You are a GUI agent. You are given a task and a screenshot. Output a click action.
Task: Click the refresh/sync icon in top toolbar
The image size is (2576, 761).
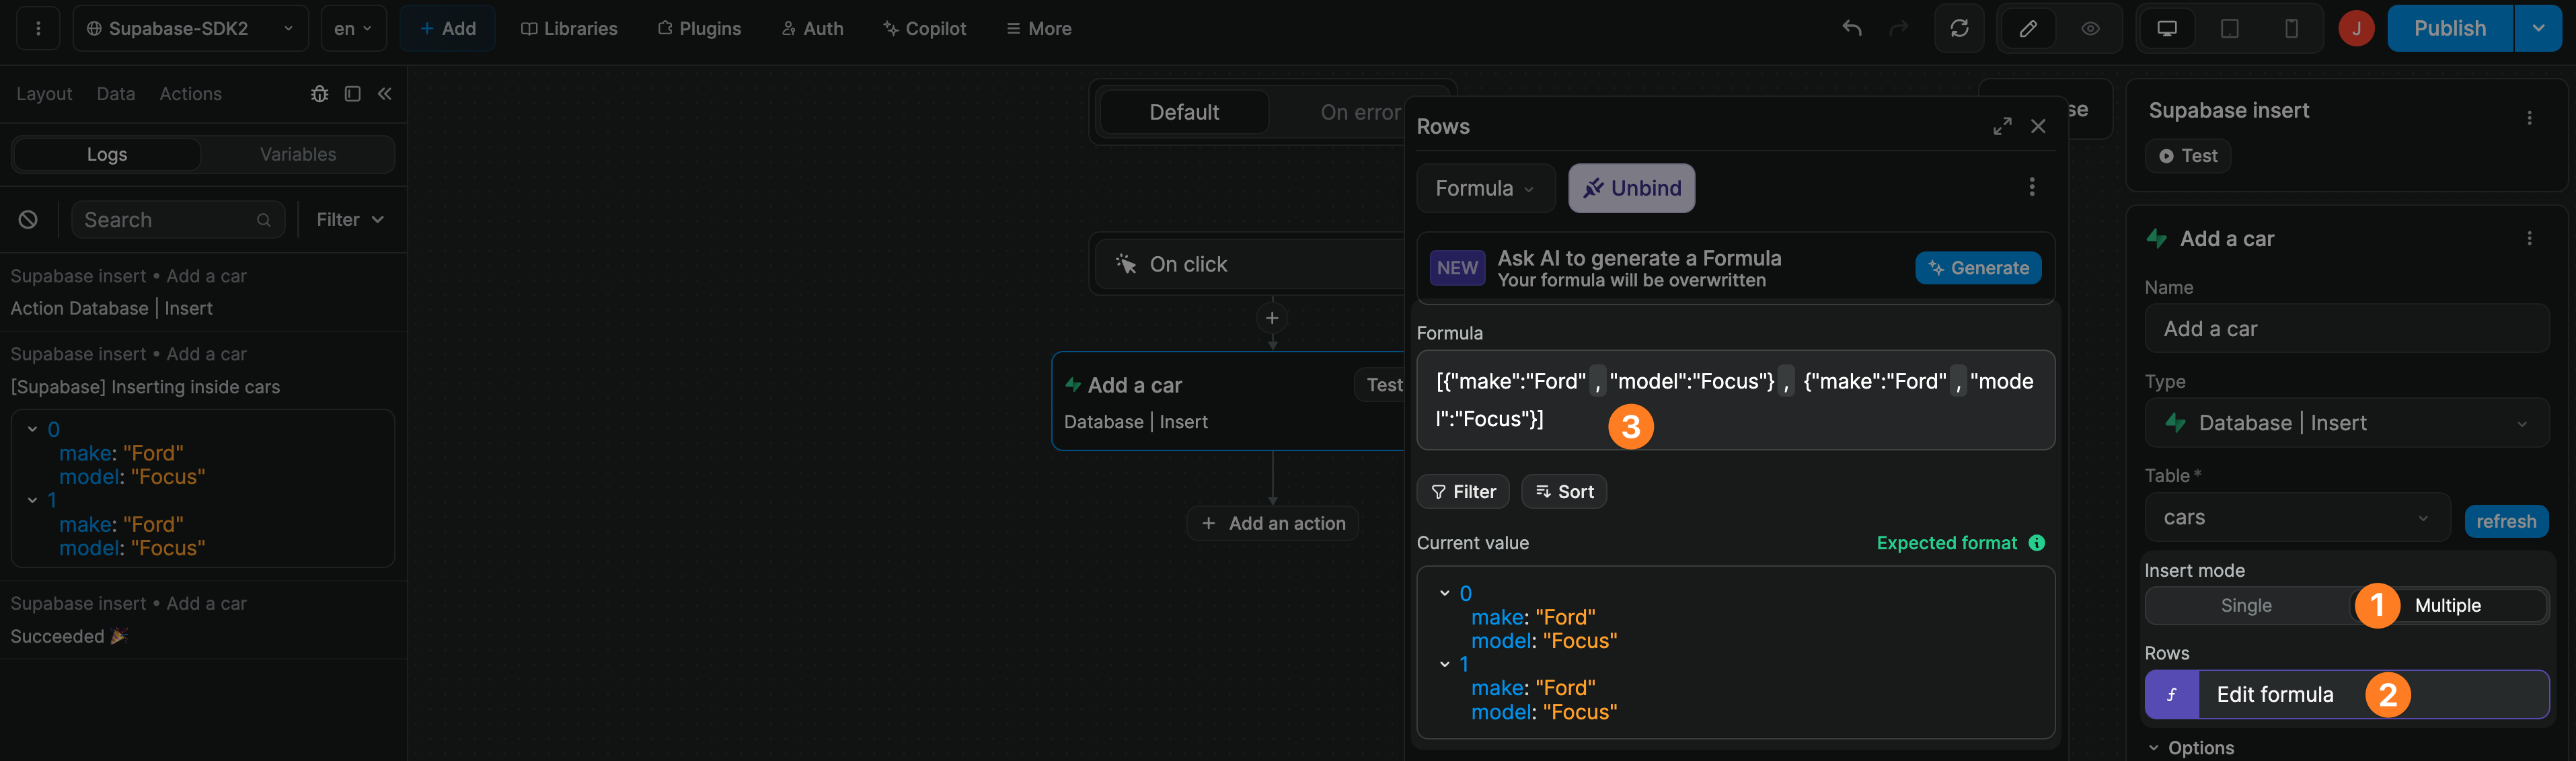point(1959,28)
